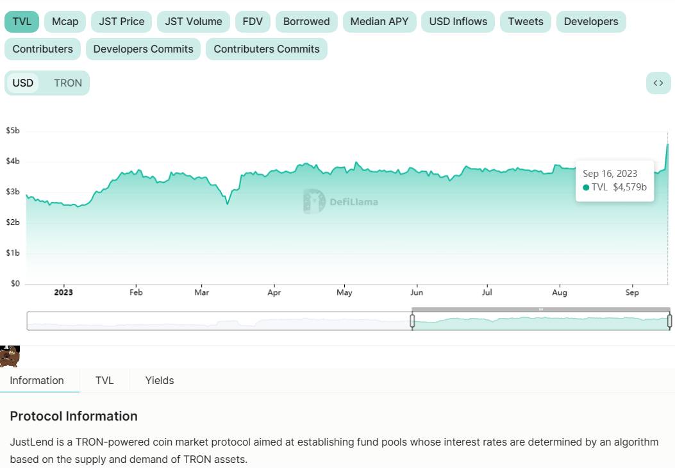Show Borrowed data on chart
This screenshot has width=675, height=468.
click(x=306, y=22)
